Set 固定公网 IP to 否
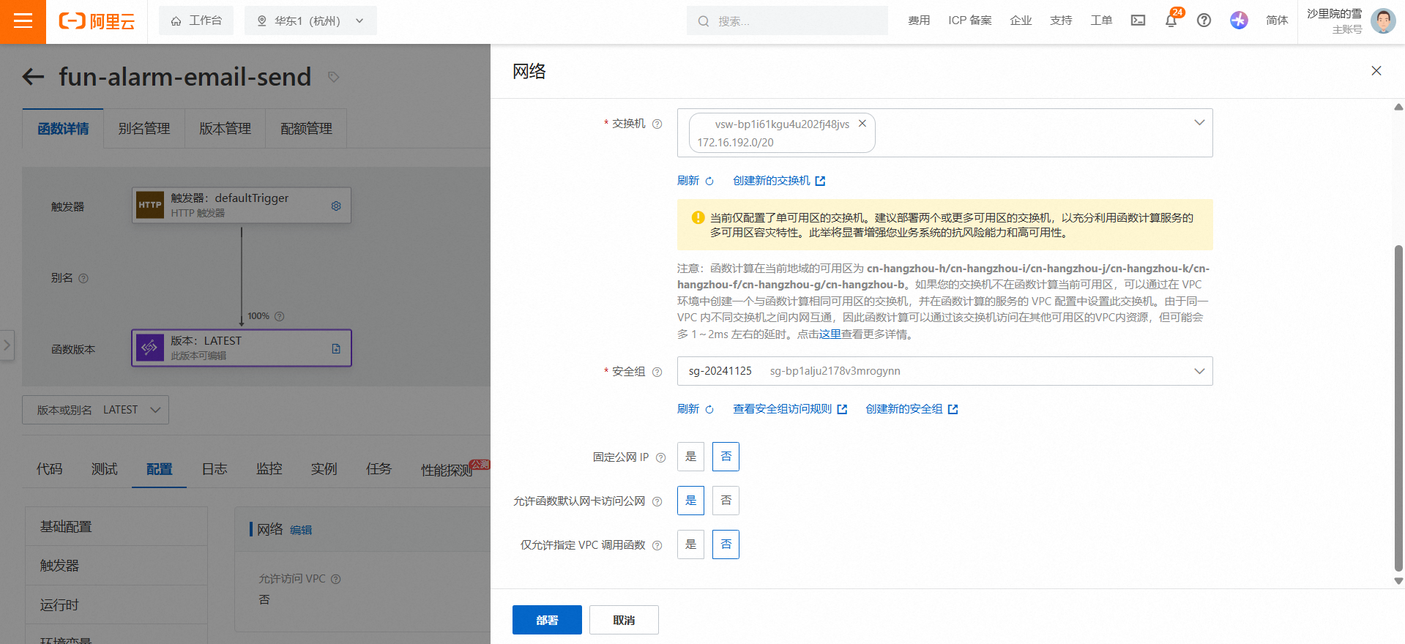The image size is (1405, 644). coord(726,457)
